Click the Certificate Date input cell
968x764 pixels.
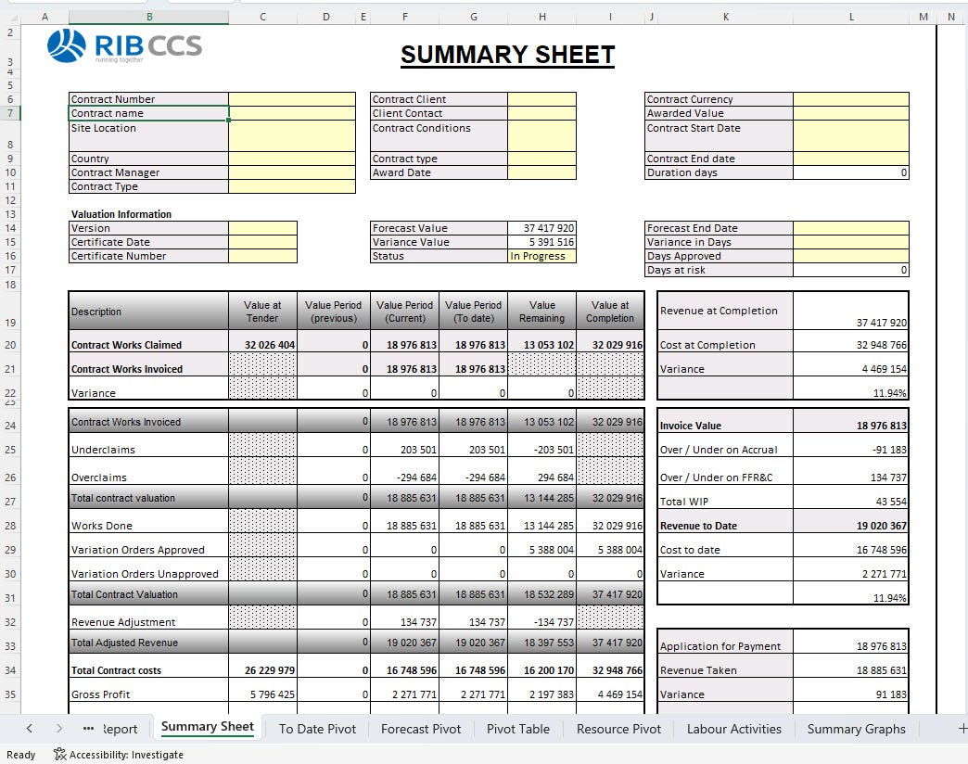pos(262,242)
